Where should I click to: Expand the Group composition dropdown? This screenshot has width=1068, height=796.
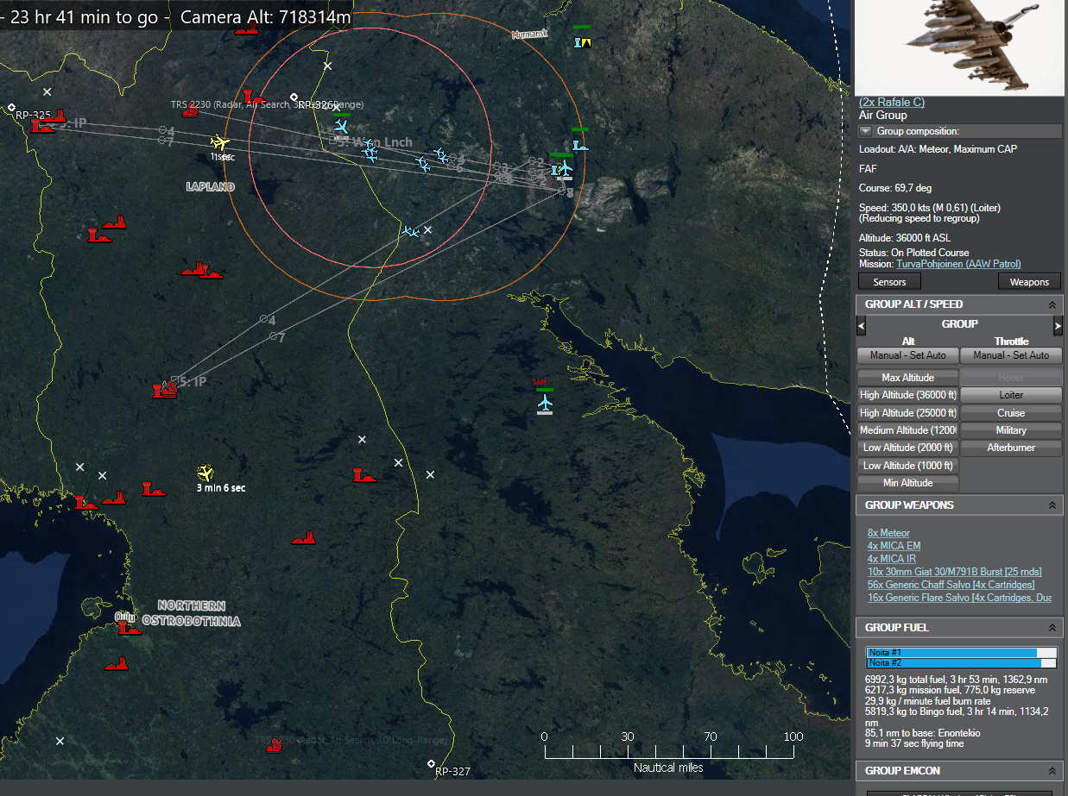pos(866,131)
